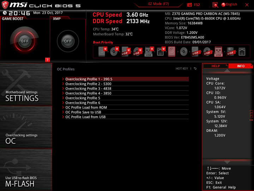
Task: Open the M-FLASH BIOS flashing section
Action: coord(26,169)
